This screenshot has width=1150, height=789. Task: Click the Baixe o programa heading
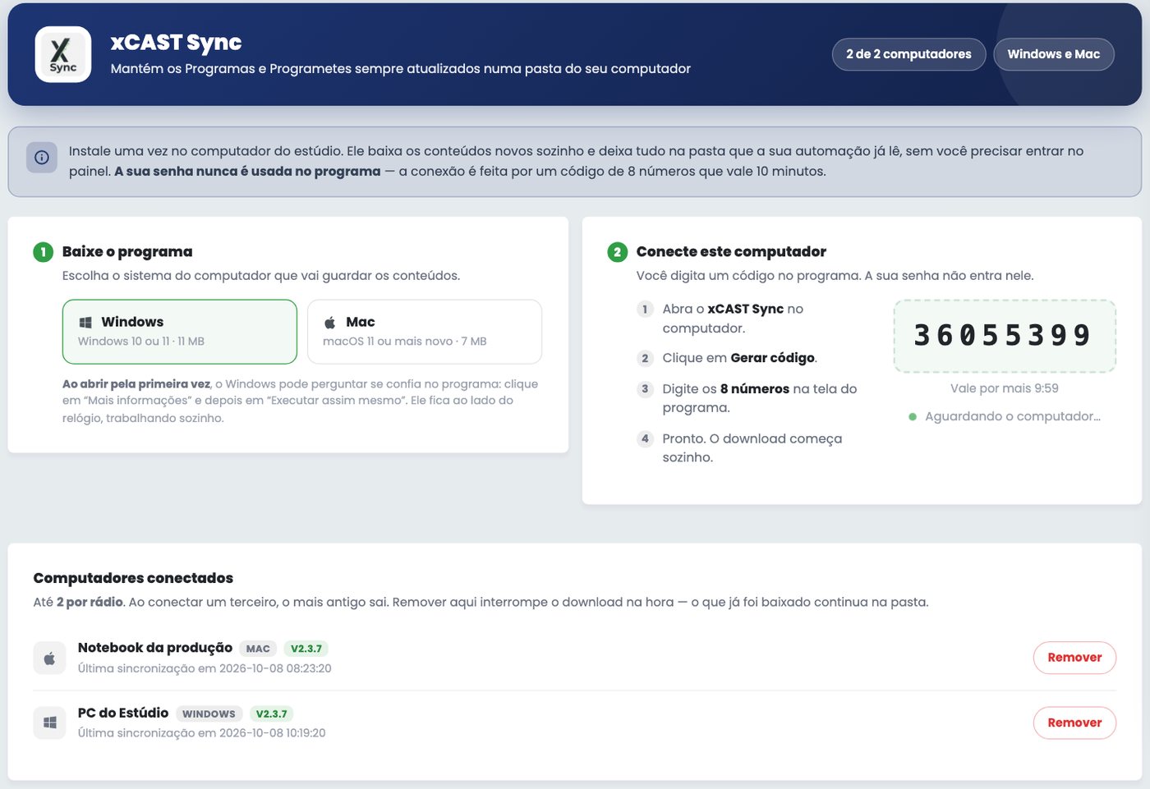click(x=127, y=252)
